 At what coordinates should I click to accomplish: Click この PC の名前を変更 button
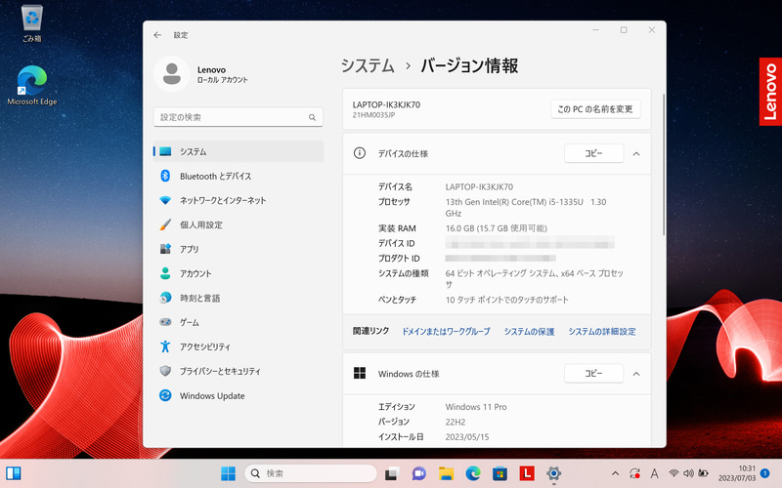point(595,109)
